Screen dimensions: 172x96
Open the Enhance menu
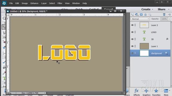coord(34,3)
